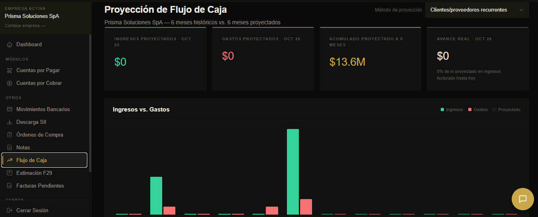Click the $13.6M accumulated value
This screenshot has height=217, width=538.
[348, 62]
